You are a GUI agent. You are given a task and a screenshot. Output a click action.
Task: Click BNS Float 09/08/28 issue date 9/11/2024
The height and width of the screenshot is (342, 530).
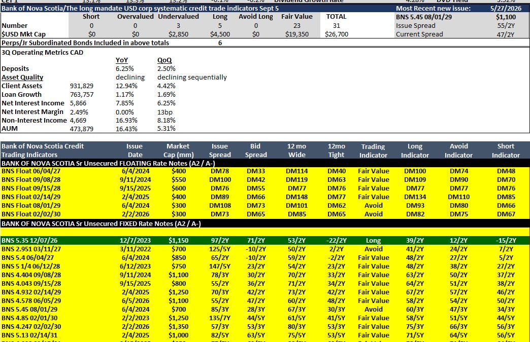[x=135, y=180]
